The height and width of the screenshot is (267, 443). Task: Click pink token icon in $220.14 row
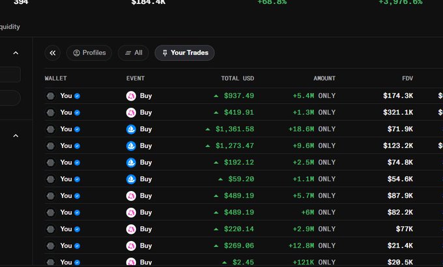[131, 229]
